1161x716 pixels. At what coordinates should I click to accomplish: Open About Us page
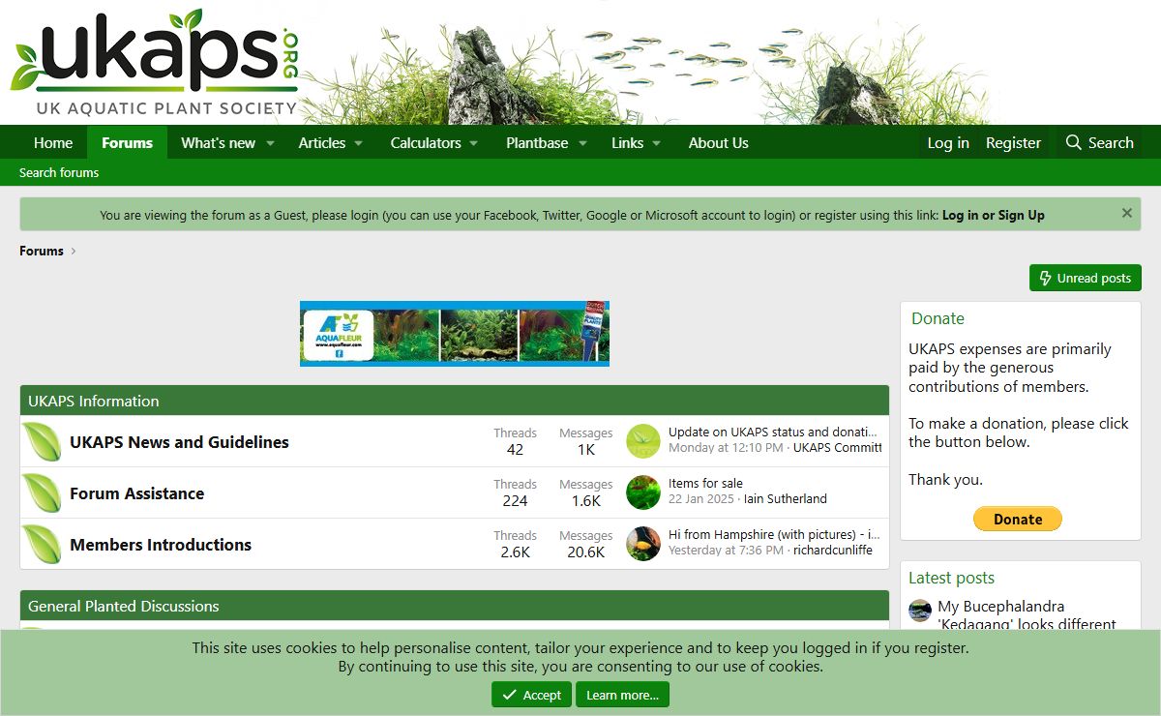(718, 143)
